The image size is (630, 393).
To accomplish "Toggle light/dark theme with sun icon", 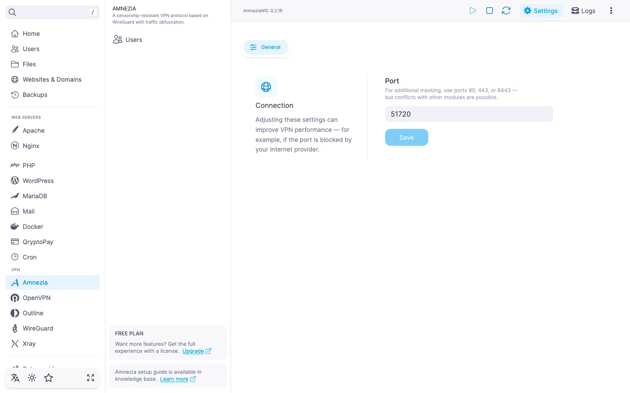I will coord(32,378).
